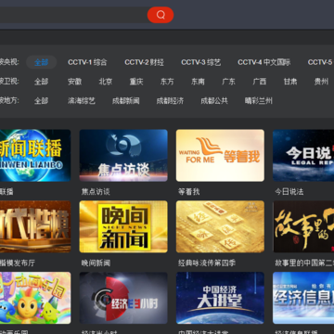Click the 焦点访谈 title text

pyautogui.click(x=96, y=192)
